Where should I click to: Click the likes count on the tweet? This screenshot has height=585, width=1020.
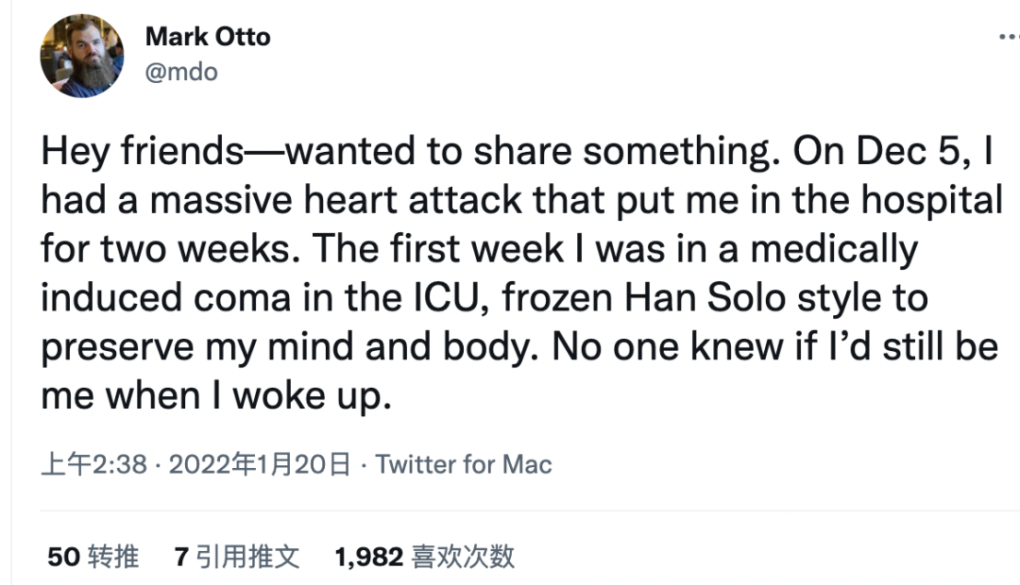[425, 558]
